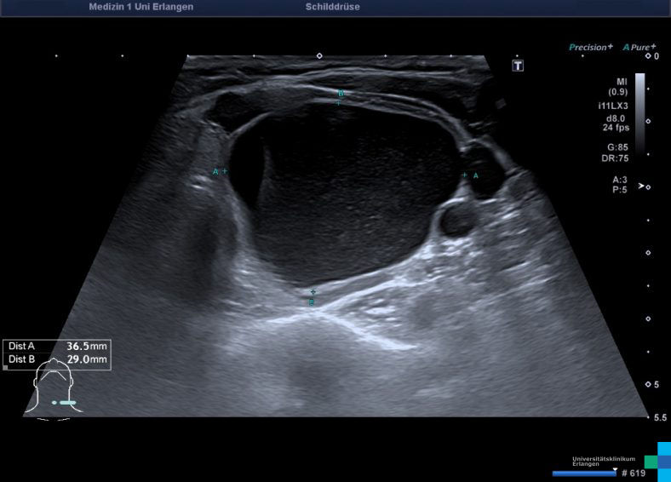Select the Dist B 29.0 mm measurement row

click(x=58, y=360)
